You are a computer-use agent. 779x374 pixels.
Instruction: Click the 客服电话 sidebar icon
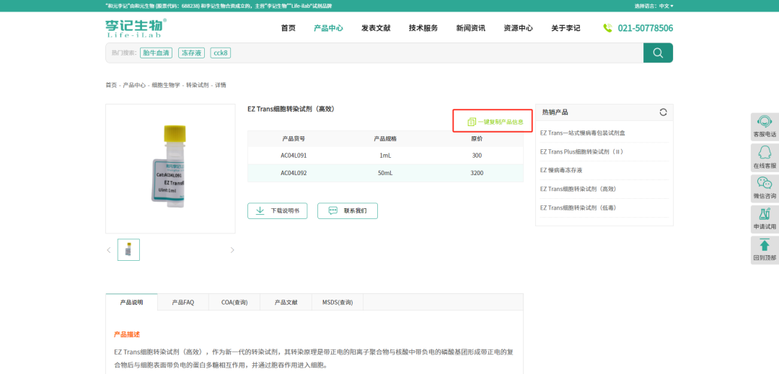(765, 122)
